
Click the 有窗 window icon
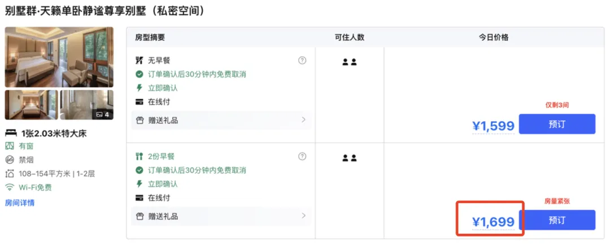coord(10,145)
